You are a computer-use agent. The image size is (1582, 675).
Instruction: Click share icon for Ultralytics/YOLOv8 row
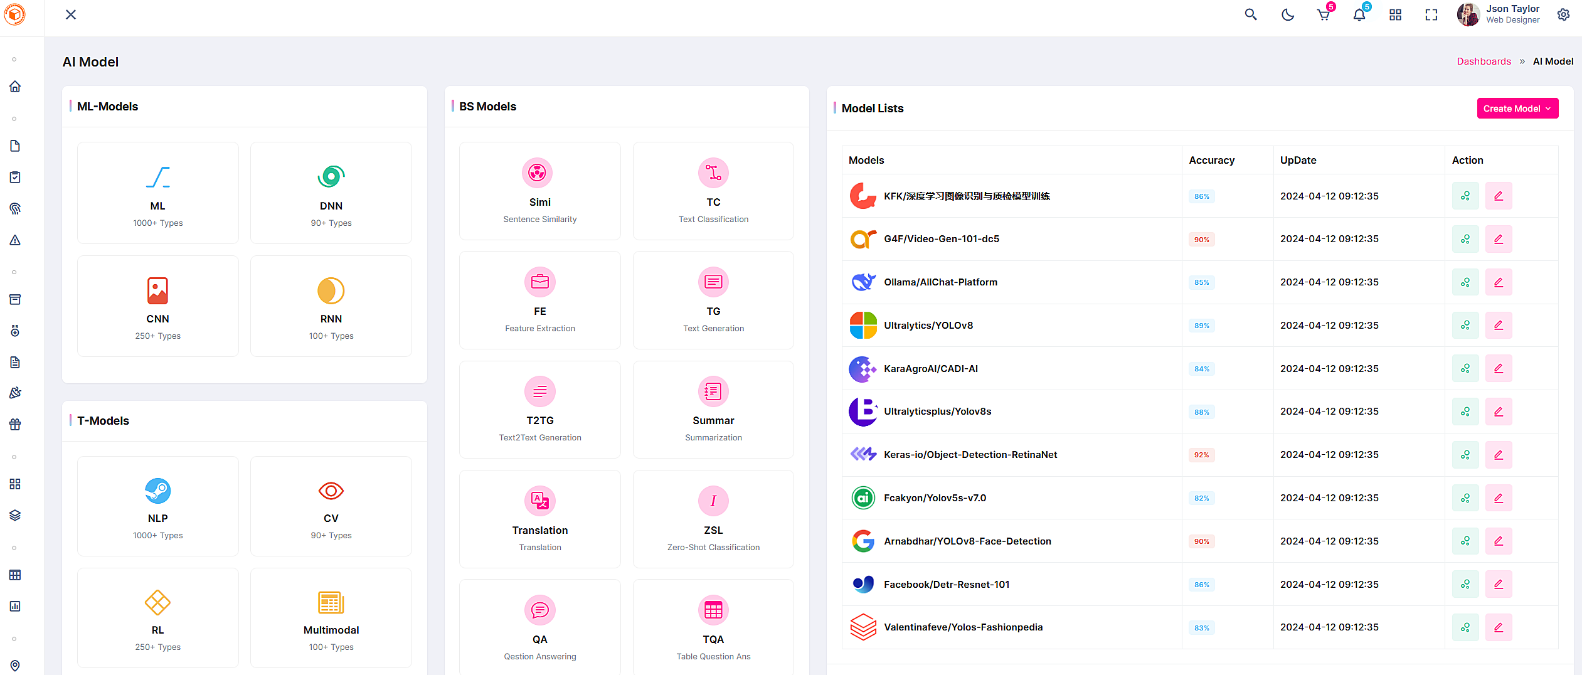pos(1465,326)
